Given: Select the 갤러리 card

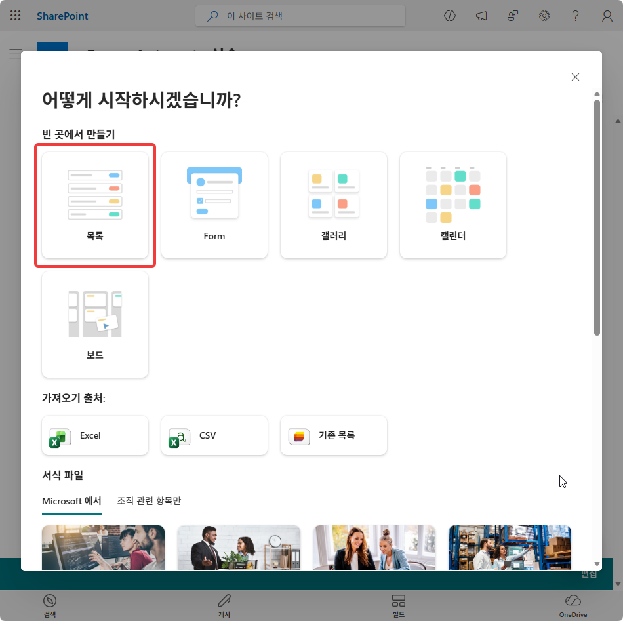Looking at the screenshot, I should tap(333, 205).
